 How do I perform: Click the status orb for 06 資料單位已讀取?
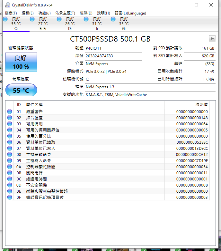10,142
